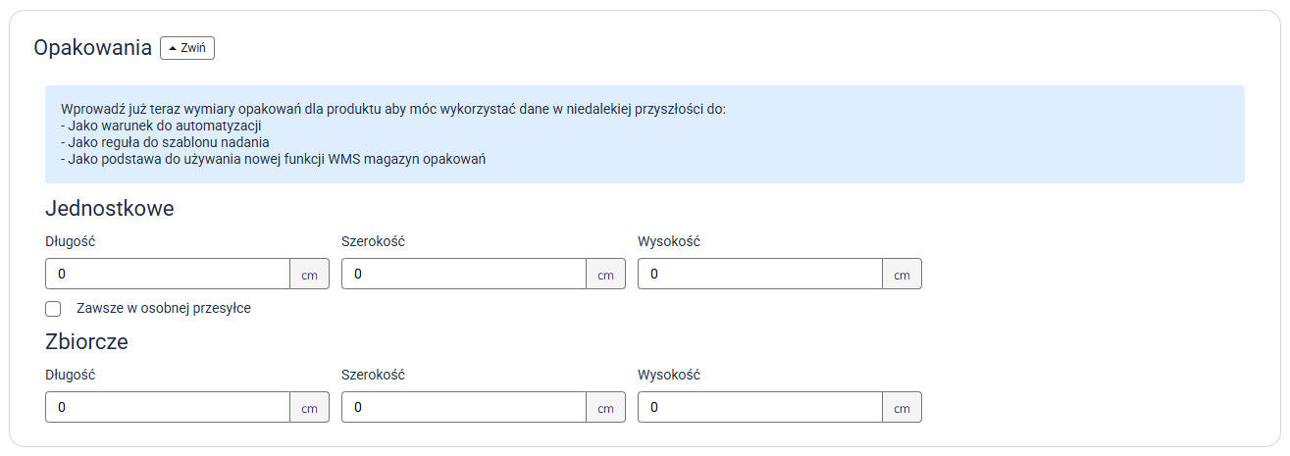Click the cm unit beside Zbiorcze Wysokość
Image resolution: width=1290 pixels, height=456 pixels.
pos(902,407)
